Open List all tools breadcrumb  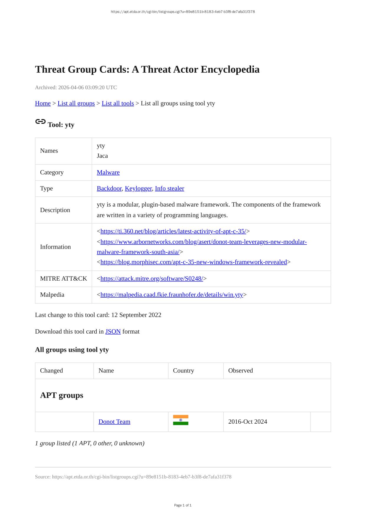pos(118,103)
